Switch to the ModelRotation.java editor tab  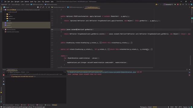[x=92, y=7]
